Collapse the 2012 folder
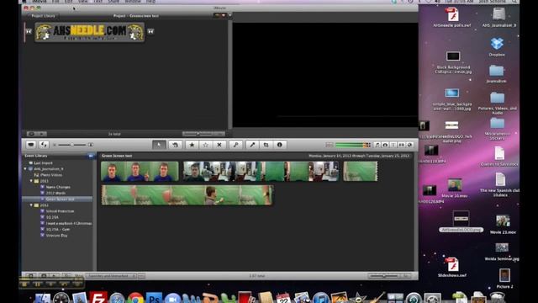 [x=31, y=205]
